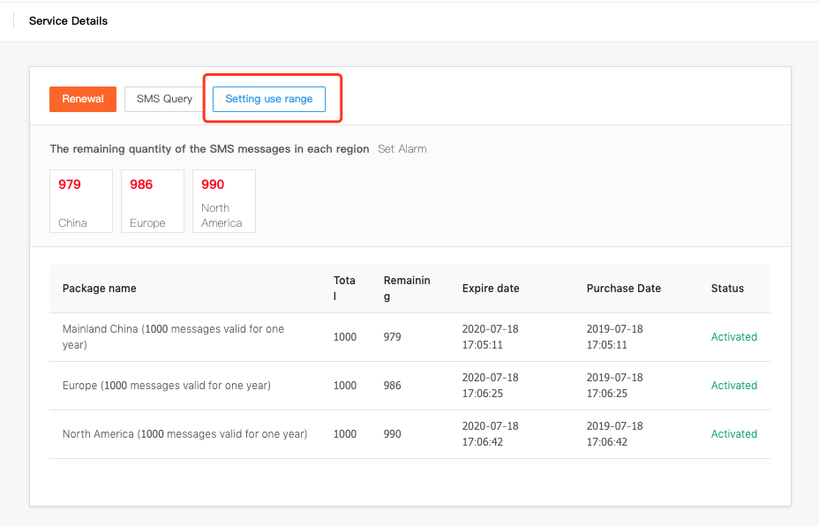Click the Remaining column header
Image resolution: width=819 pixels, height=526 pixels.
407,289
